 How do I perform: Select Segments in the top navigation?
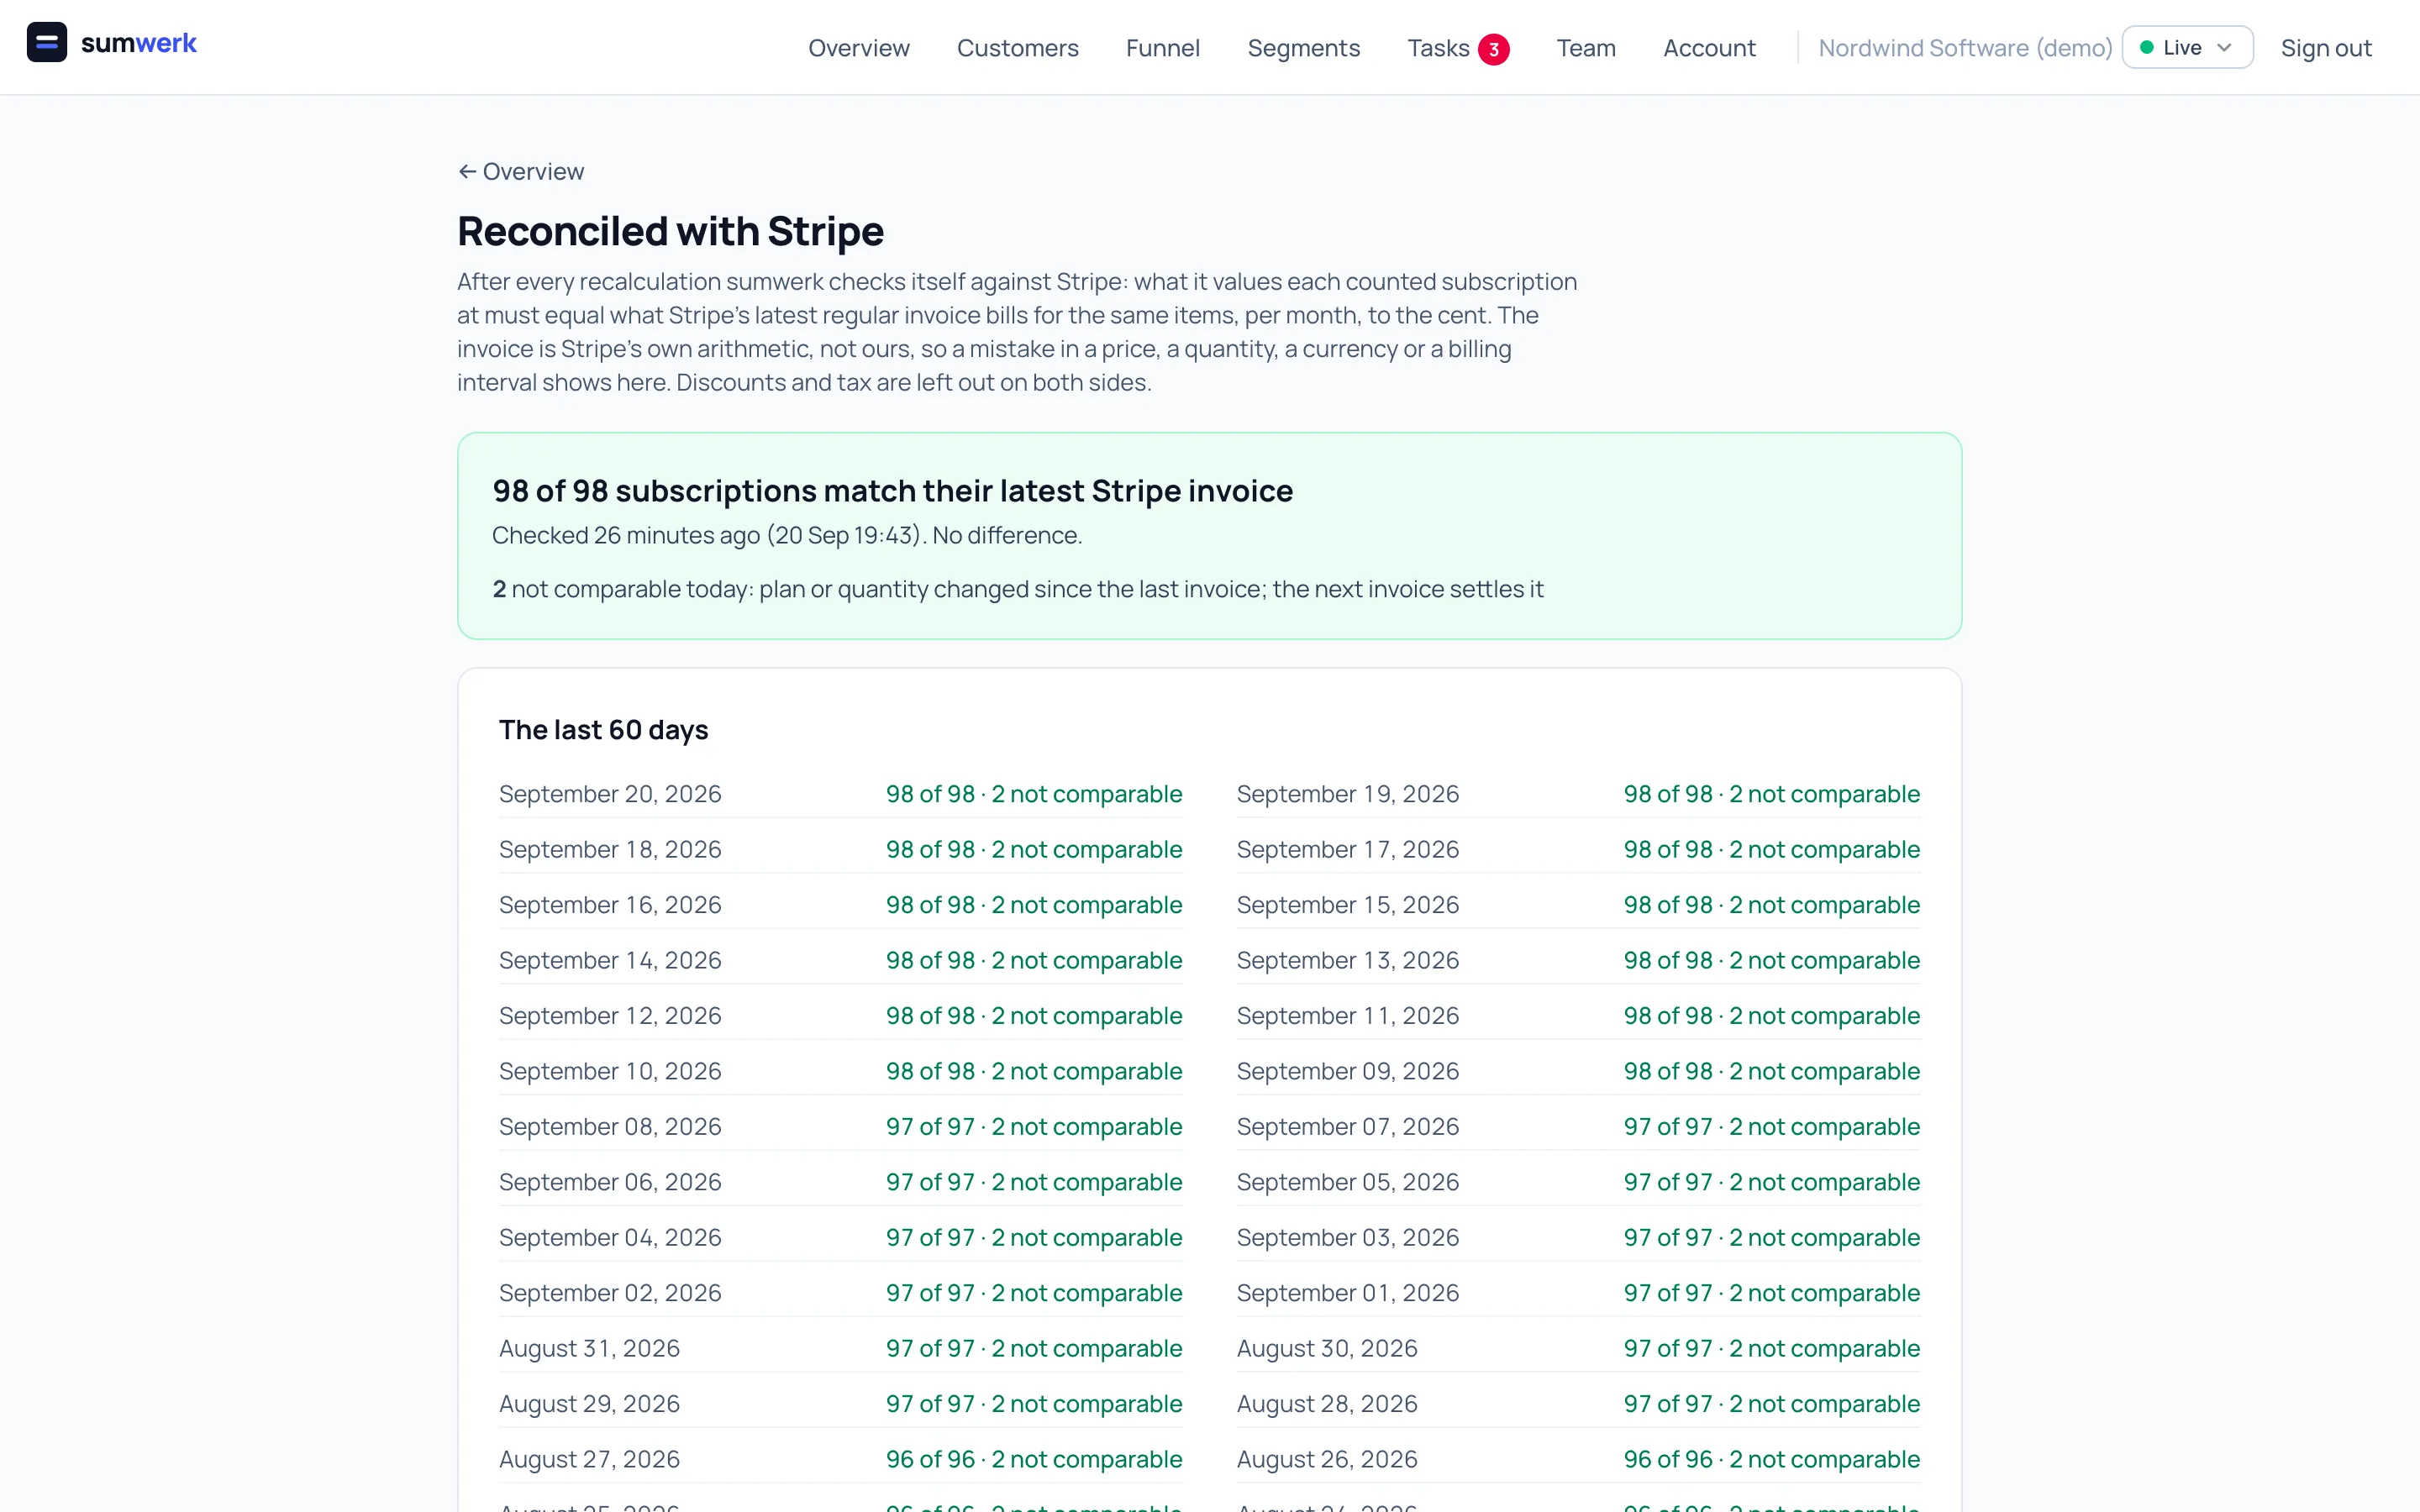click(x=1303, y=48)
